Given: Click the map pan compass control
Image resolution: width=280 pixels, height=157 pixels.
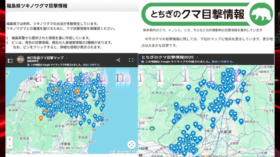Looking at the screenshot, I should (131, 144).
